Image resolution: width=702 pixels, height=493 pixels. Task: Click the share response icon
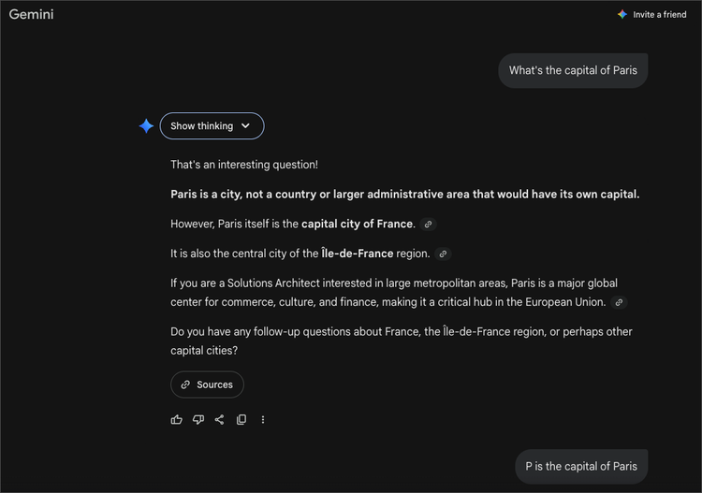tap(219, 420)
